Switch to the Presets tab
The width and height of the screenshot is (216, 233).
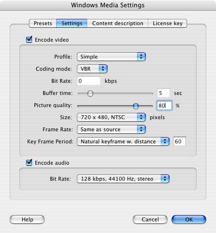[43, 23]
